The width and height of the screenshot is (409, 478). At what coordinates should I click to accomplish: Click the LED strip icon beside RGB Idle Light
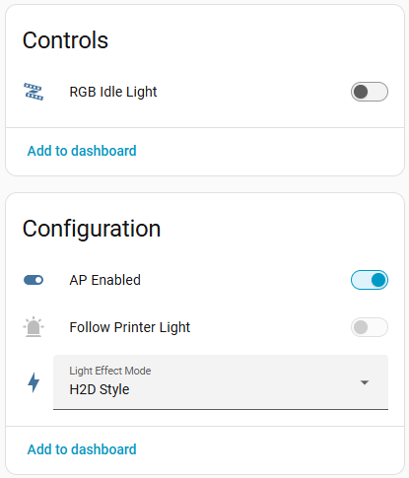click(x=34, y=92)
